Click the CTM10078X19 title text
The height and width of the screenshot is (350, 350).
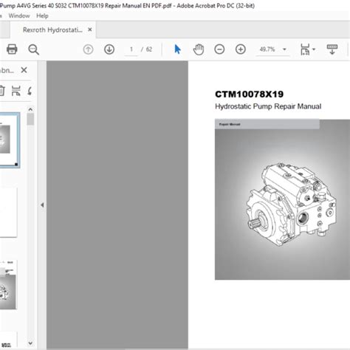(x=250, y=95)
